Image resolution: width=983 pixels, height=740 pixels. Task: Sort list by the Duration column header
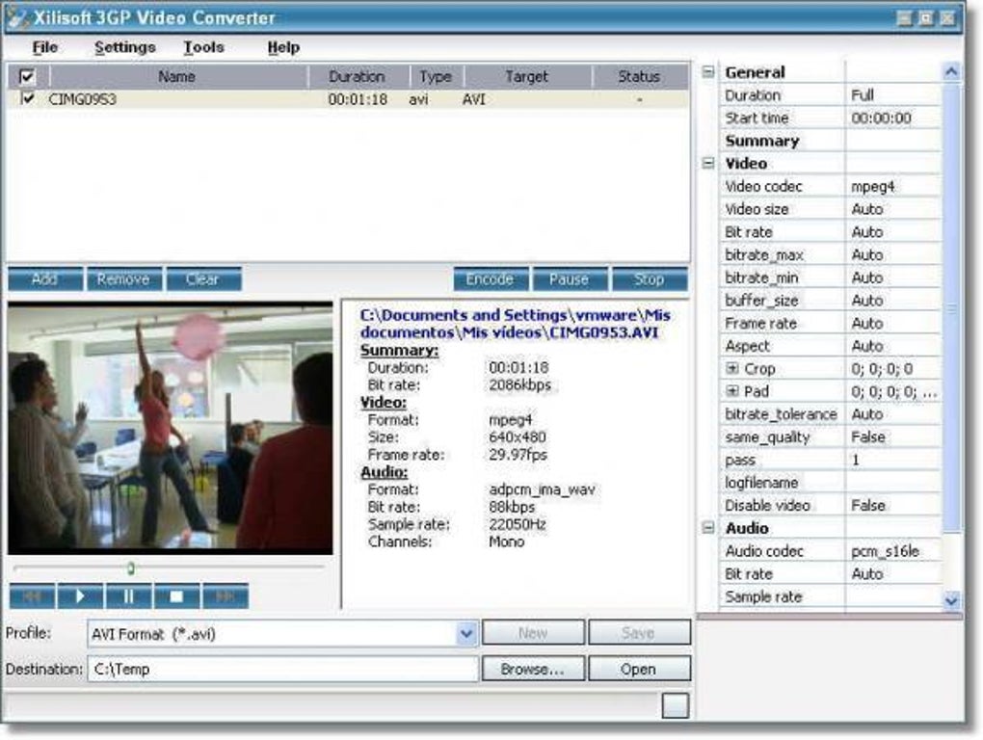tap(358, 76)
